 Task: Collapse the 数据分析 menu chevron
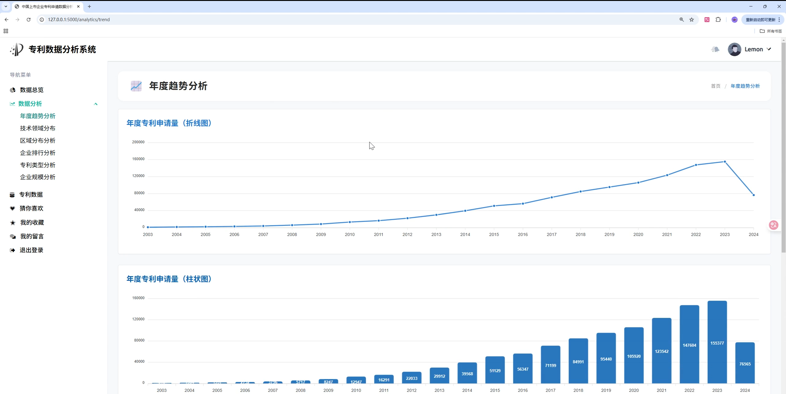pos(96,104)
